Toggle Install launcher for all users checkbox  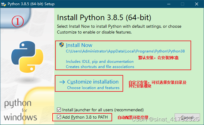tap(59, 110)
